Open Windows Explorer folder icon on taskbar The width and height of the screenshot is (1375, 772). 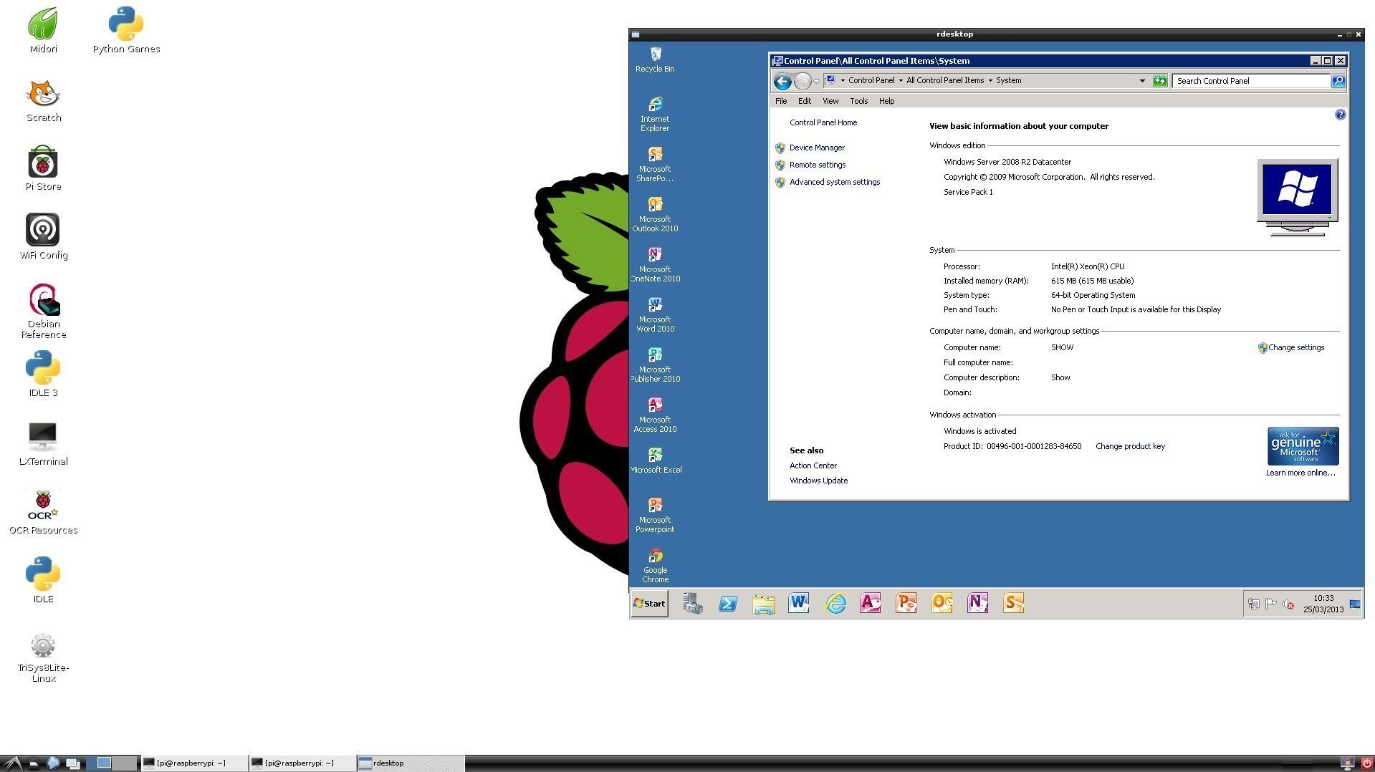coord(764,604)
